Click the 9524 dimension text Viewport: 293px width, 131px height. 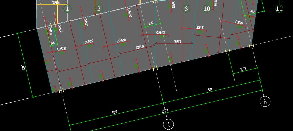[210, 90]
